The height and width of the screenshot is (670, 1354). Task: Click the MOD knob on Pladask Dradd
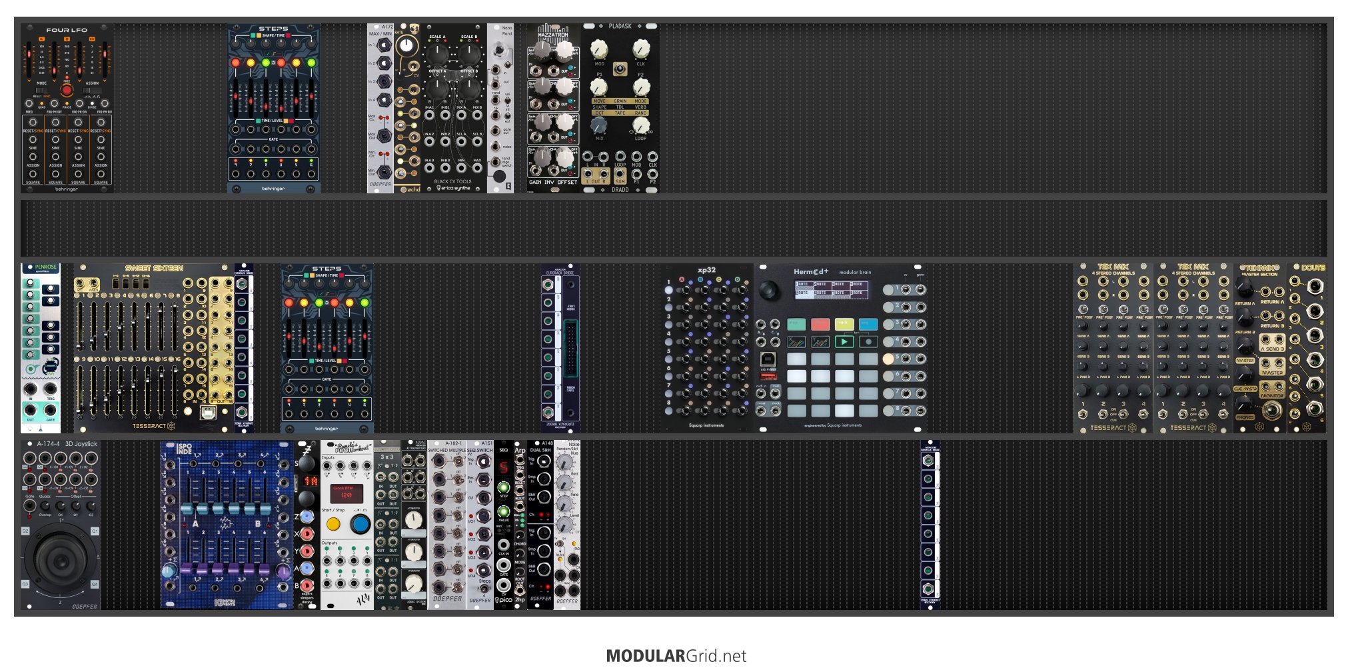point(599,48)
